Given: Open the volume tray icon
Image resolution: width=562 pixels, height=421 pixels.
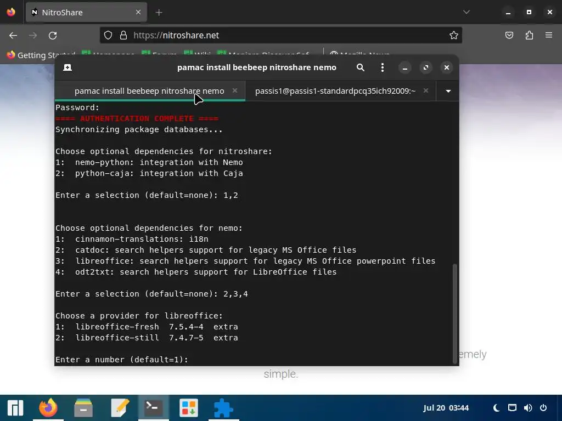Looking at the screenshot, I should (528, 408).
